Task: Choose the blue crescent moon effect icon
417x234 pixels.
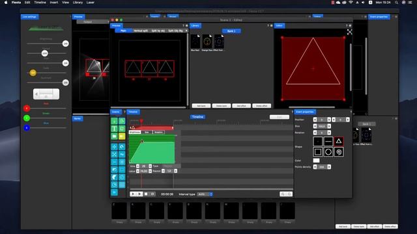Action: pyautogui.click(x=115, y=177)
